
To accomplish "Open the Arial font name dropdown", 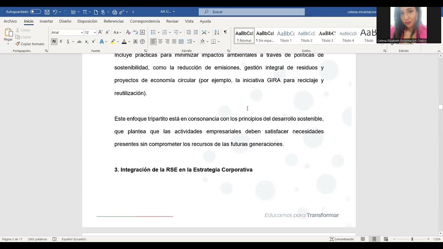I will pos(82,33).
